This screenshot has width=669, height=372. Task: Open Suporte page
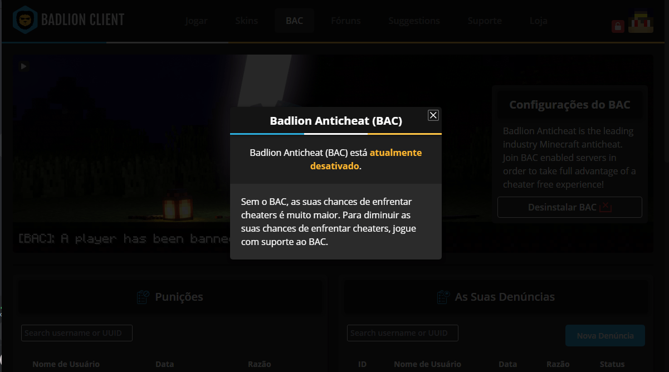[x=485, y=21]
